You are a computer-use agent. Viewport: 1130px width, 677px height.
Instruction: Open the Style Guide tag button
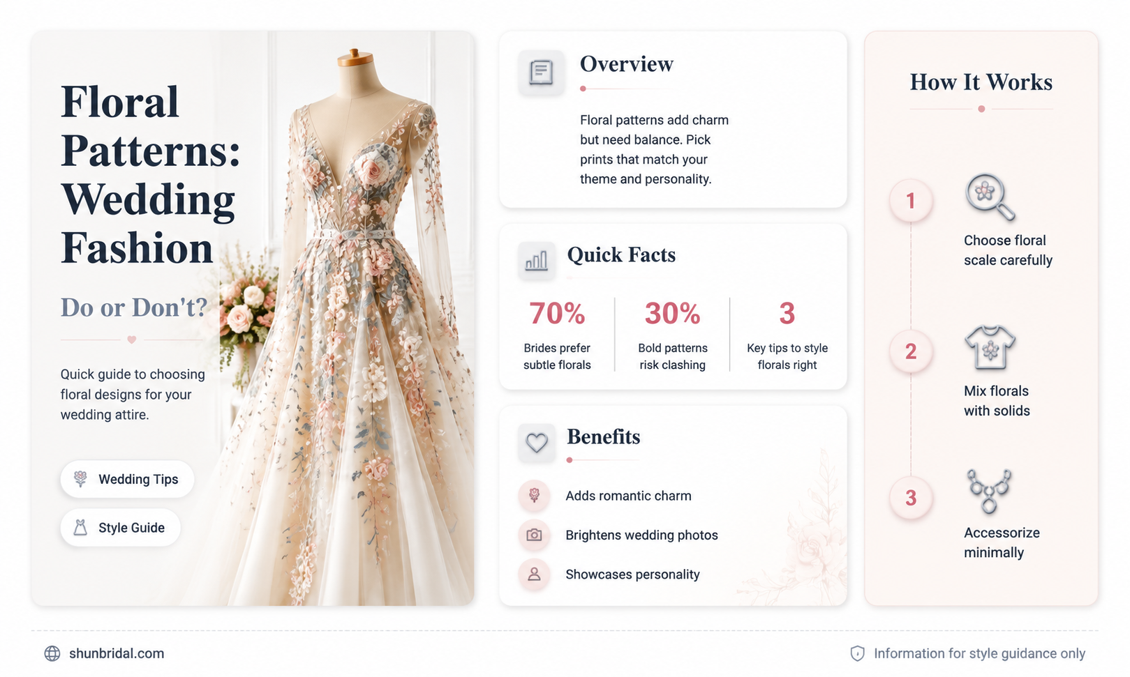point(120,528)
